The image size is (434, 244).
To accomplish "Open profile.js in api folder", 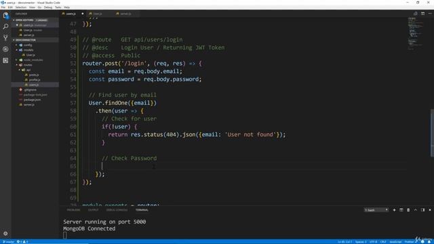I will 35,80.
